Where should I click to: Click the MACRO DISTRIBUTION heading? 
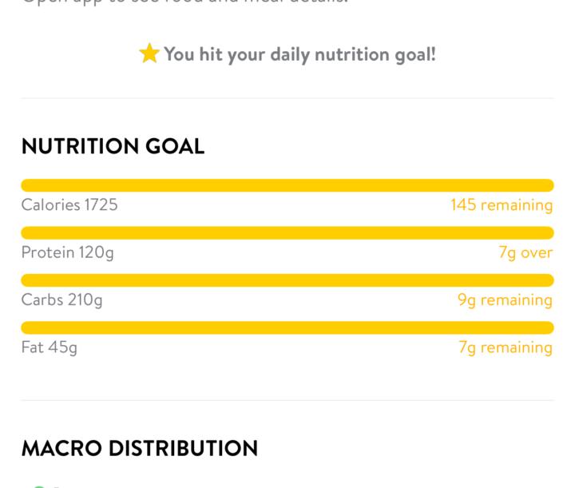click(140, 449)
